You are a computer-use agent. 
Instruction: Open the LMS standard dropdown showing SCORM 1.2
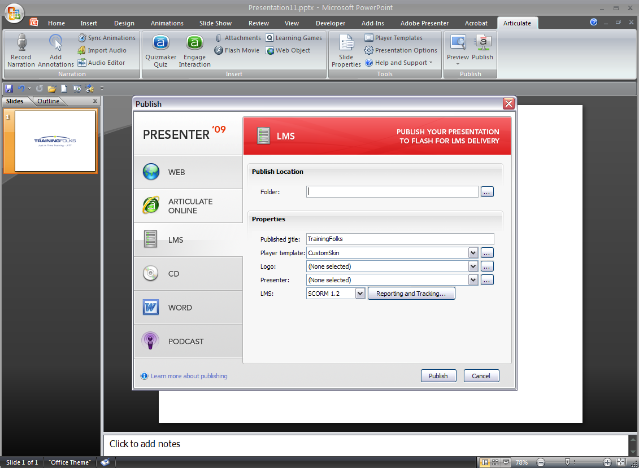click(x=360, y=293)
